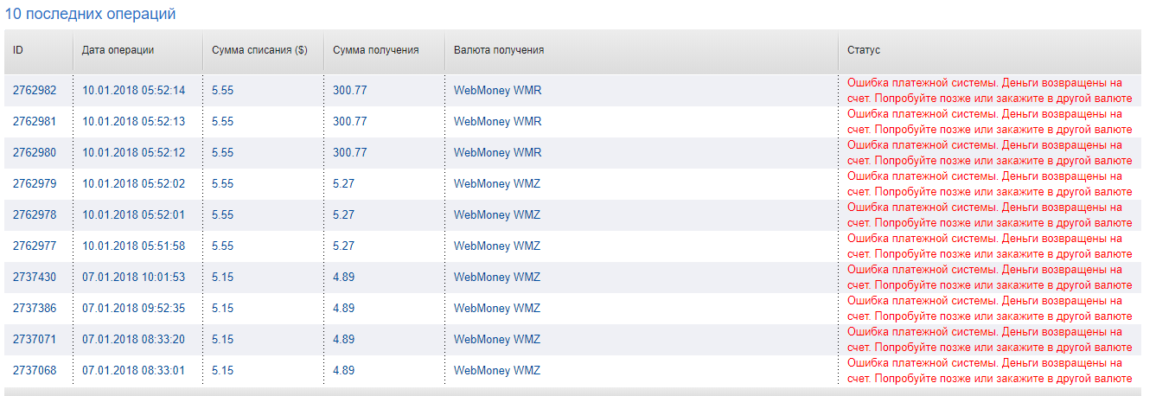Click the "ID" column header
The width and height of the screenshot is (1156, 396).
[x=18, y=50]
